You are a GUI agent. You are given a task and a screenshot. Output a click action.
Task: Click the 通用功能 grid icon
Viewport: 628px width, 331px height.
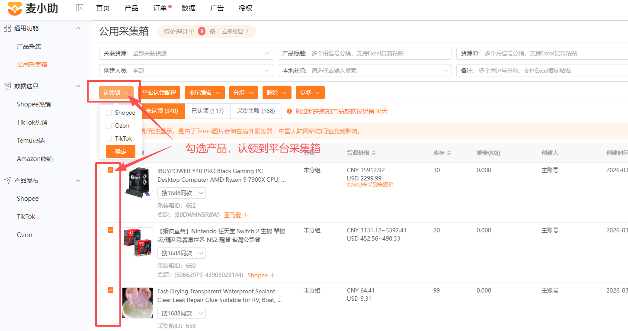click(x=7, y=28)
